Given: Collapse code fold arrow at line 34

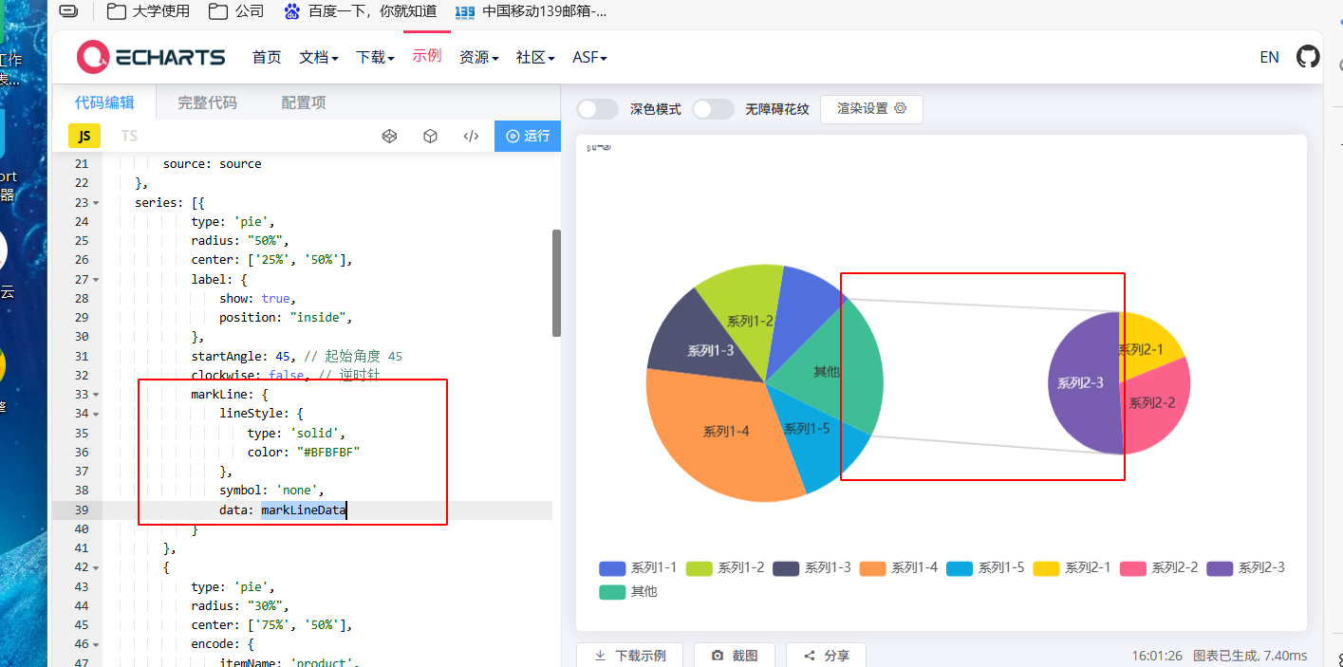Looking at the screenshot, I should 96,414.
